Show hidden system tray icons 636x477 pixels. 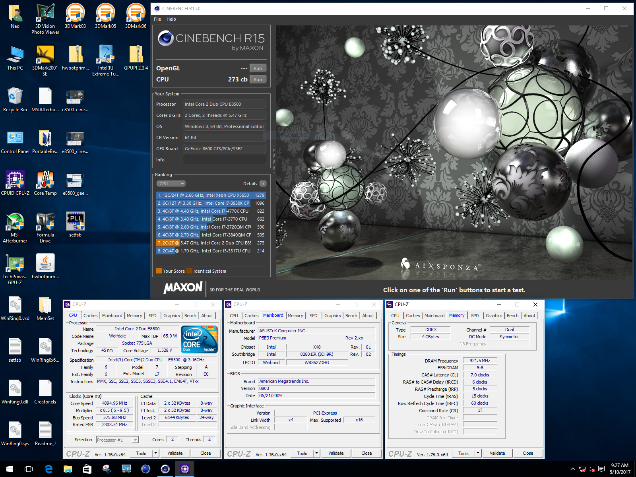pos(572,469)
